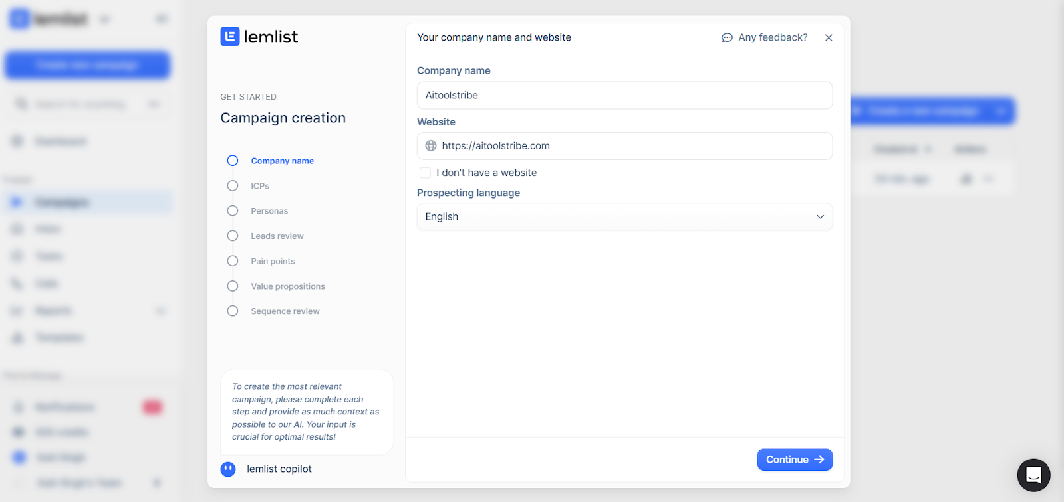Open the chat support widget
The height and width of the screenshot is (502, 1064).
[x=1033, y=475]
